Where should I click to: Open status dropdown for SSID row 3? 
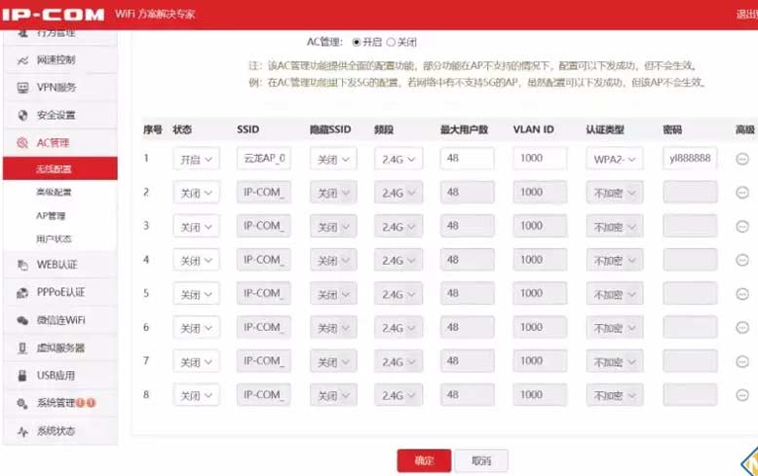pos(196,227)
